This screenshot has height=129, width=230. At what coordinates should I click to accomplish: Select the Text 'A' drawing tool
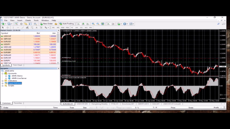pos(37,28)
